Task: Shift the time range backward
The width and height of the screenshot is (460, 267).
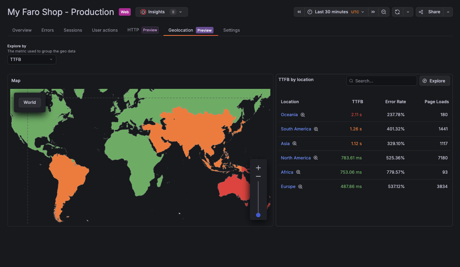Action: 299,12
